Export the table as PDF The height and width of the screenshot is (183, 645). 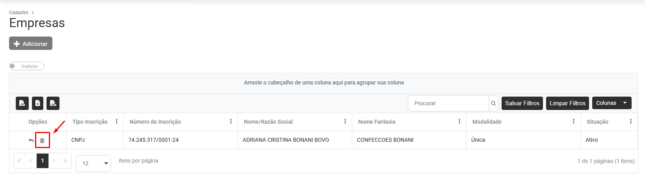(x=22, y=103)
